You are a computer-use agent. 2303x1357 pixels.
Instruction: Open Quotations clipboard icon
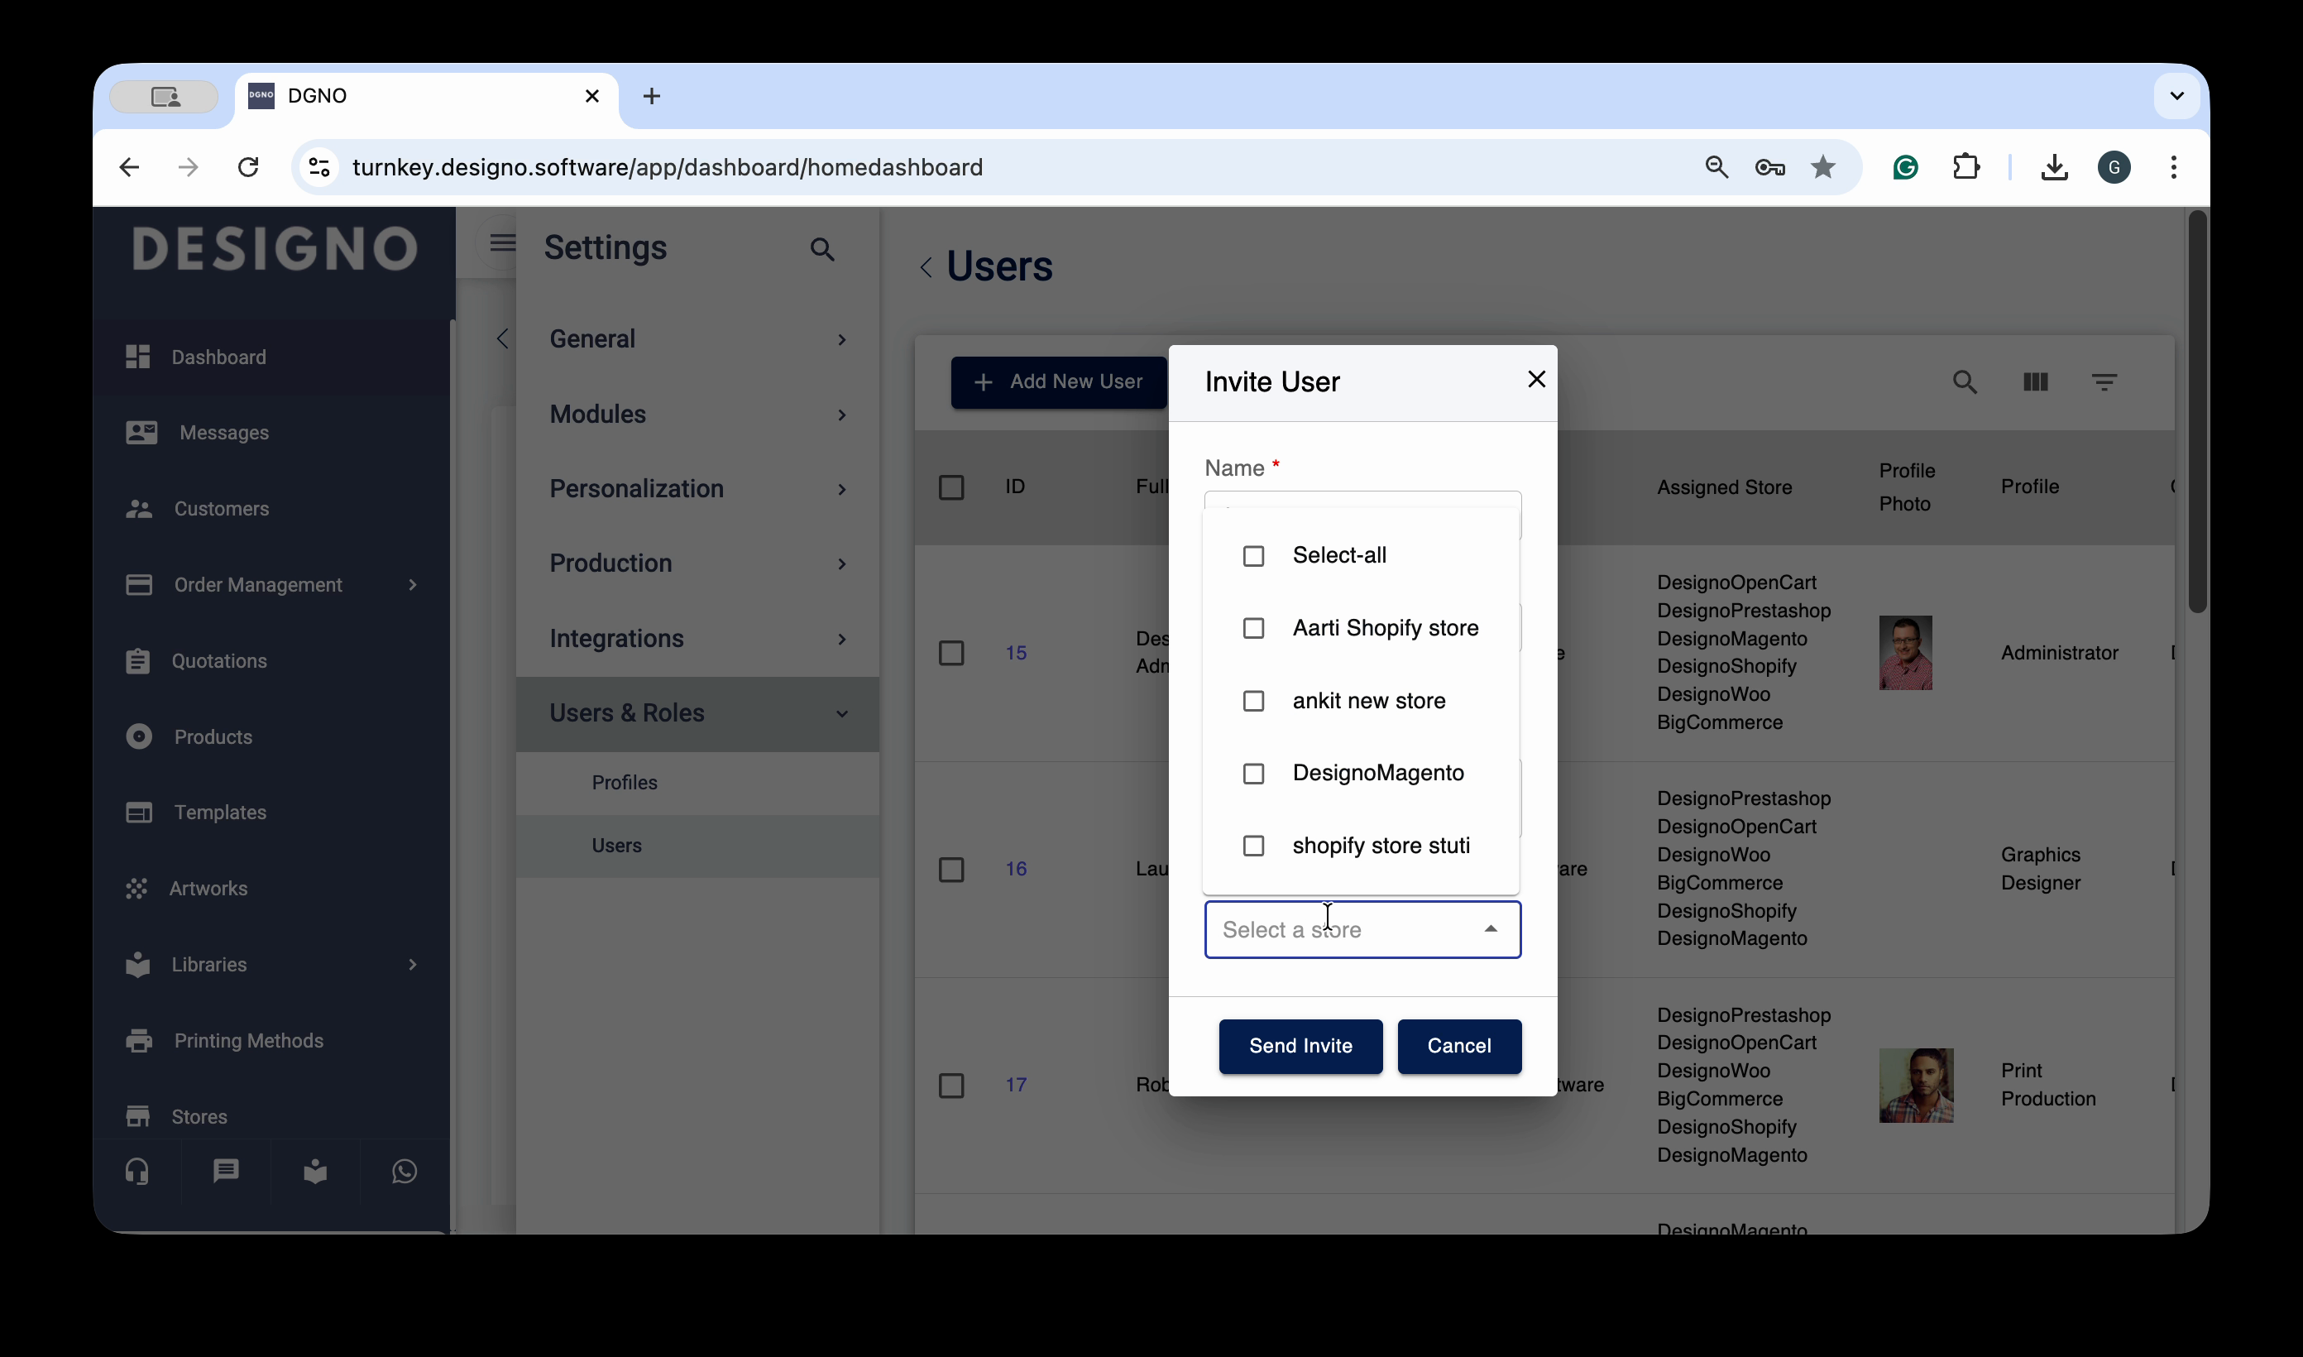[x=138, y=660]
